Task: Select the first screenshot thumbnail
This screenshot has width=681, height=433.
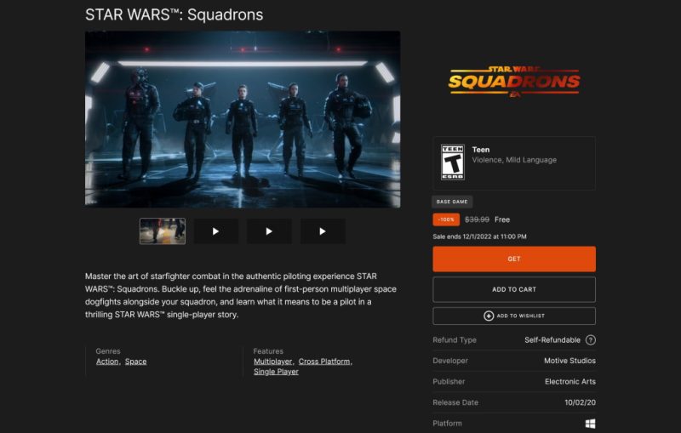Action: (163, 231)
